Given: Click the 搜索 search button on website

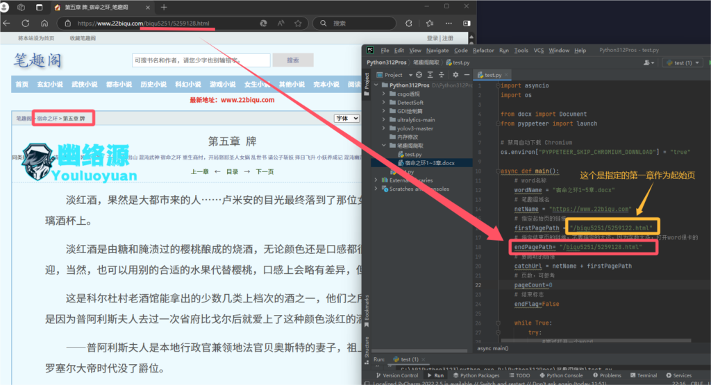Looking at the screenshot, I should coord(292,60).
